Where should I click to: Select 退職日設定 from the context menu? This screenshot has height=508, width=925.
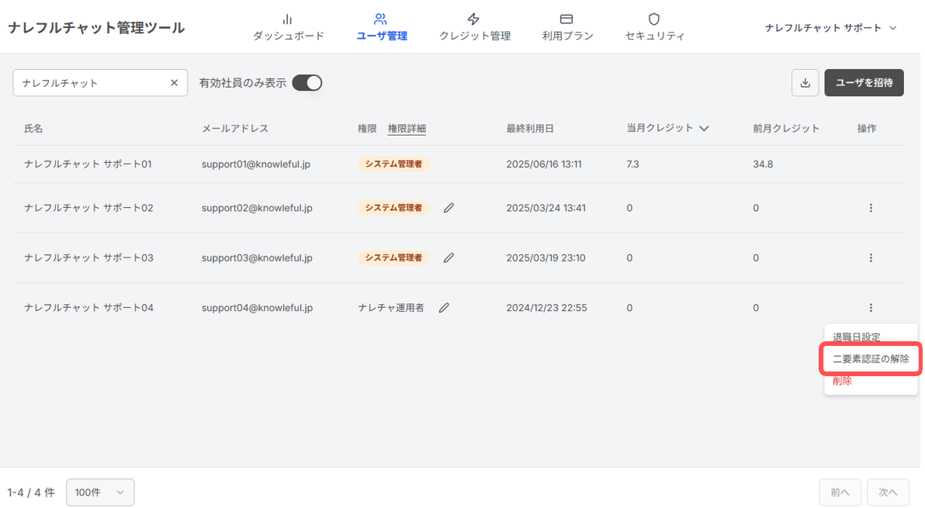[858, 337]
